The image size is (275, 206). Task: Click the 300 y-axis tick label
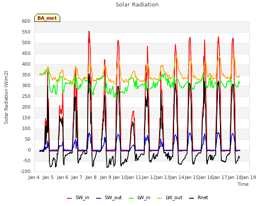(26, 86)
